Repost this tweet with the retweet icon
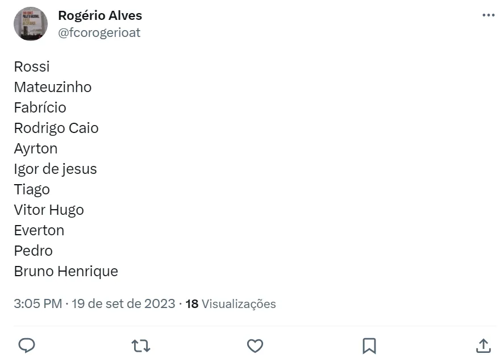 pyautogui.click(x=141, y=345)
